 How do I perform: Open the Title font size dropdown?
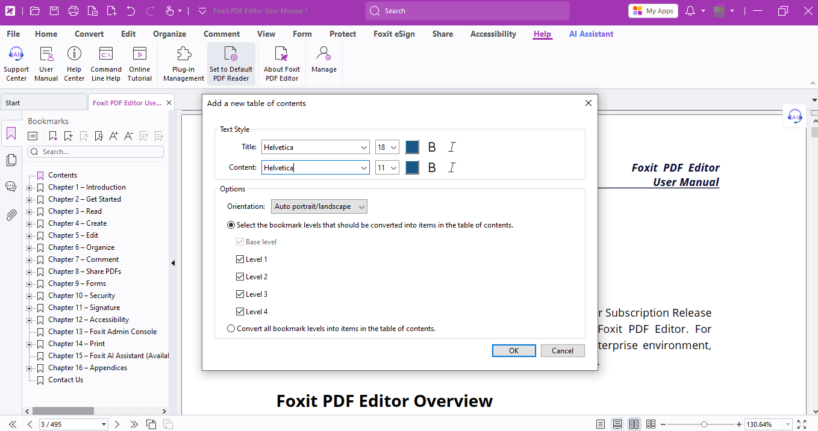393,147
